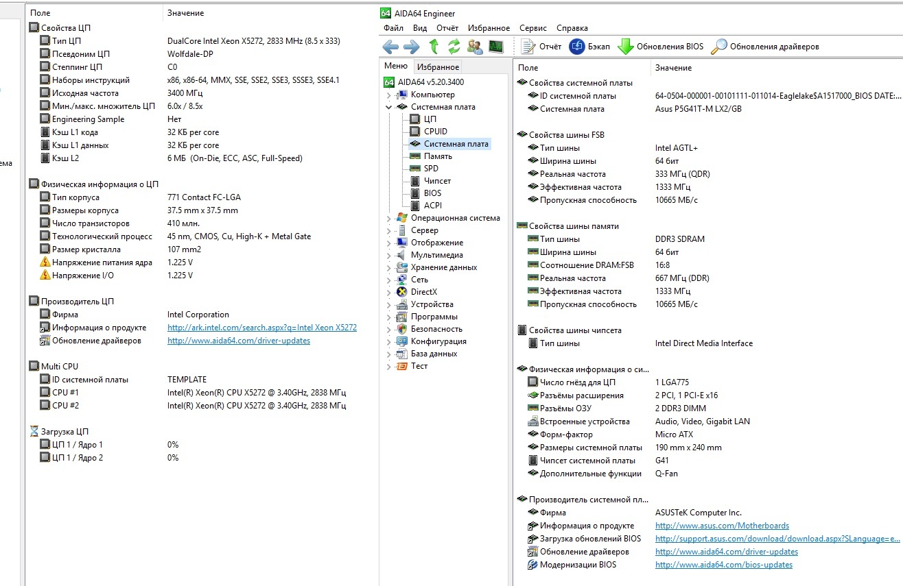Open the Отчёт report button
The image size is (903, 586).
click(x=542, y=47)
